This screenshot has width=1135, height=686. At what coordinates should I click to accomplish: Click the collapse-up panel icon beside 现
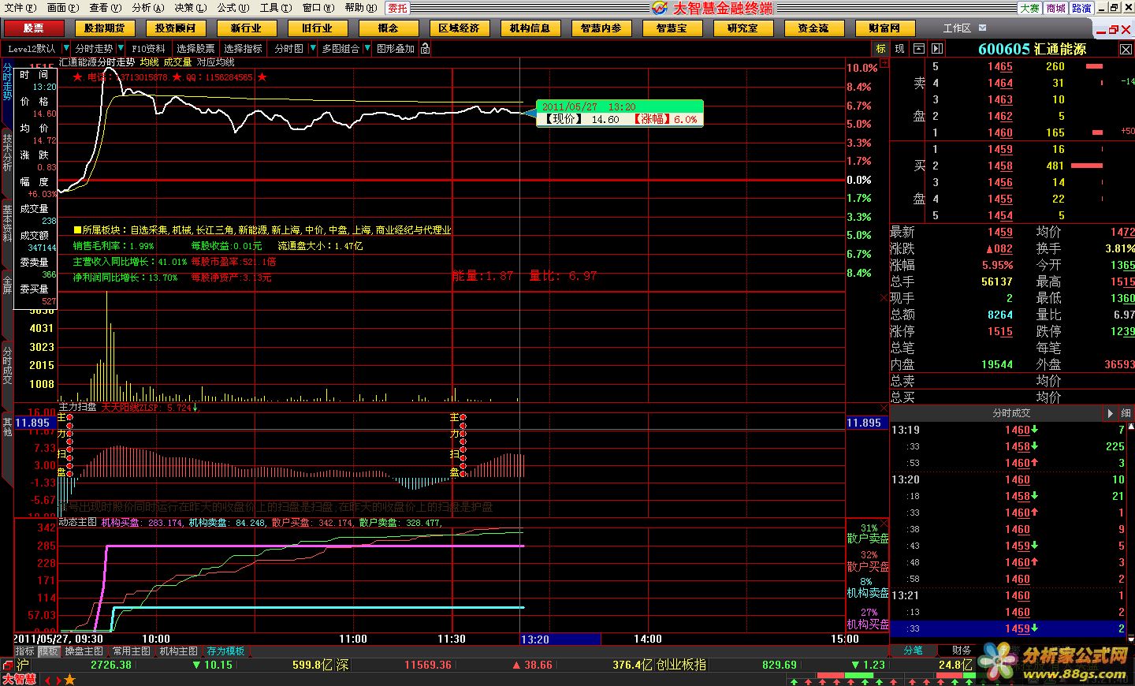tap(919, 48)
